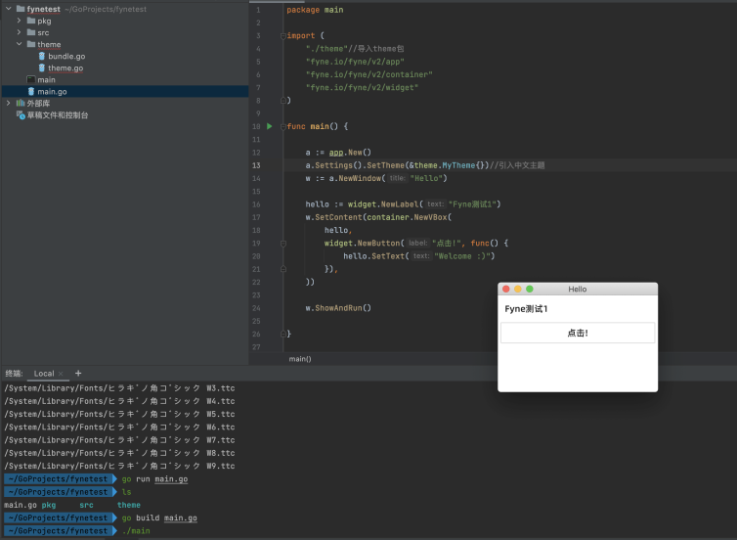Open theme.go from the theme folder
This screenshot has width=737, height=540.
point(65,67)
